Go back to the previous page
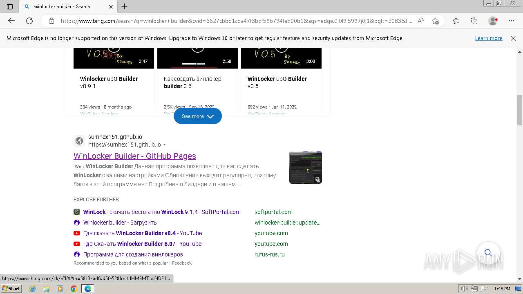This screenshot has height=294, width=523. (11, 21)
